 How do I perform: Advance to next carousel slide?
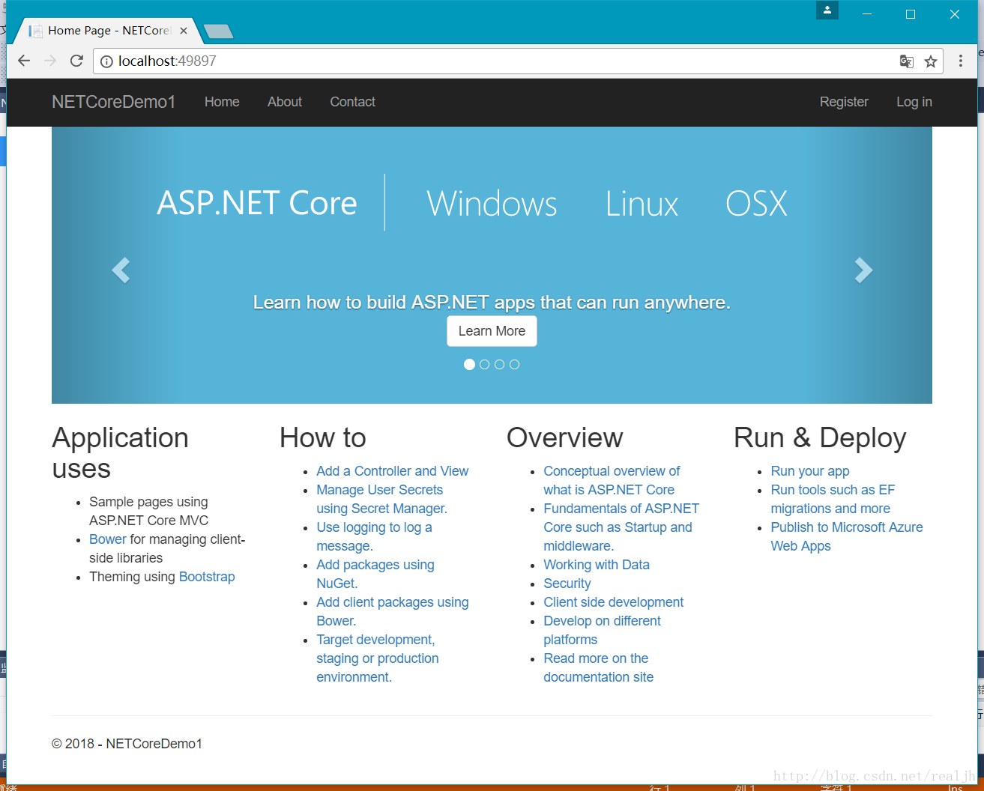863,270
